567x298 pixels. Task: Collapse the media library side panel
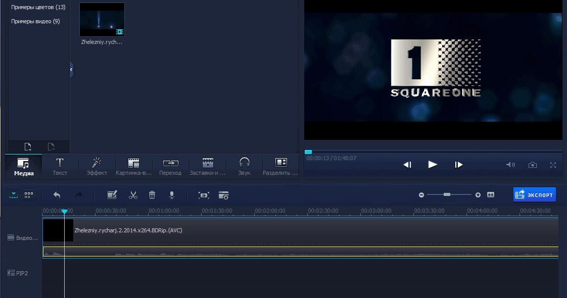(x=71, y=69)
